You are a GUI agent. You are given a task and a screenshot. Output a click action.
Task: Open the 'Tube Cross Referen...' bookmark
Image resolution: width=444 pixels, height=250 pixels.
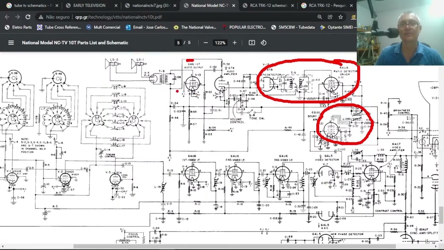59,27
